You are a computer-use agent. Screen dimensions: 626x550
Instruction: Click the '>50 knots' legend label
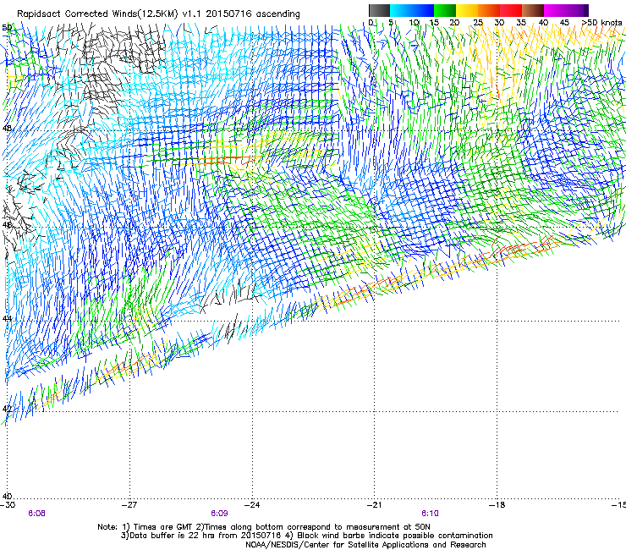point(601,23)
